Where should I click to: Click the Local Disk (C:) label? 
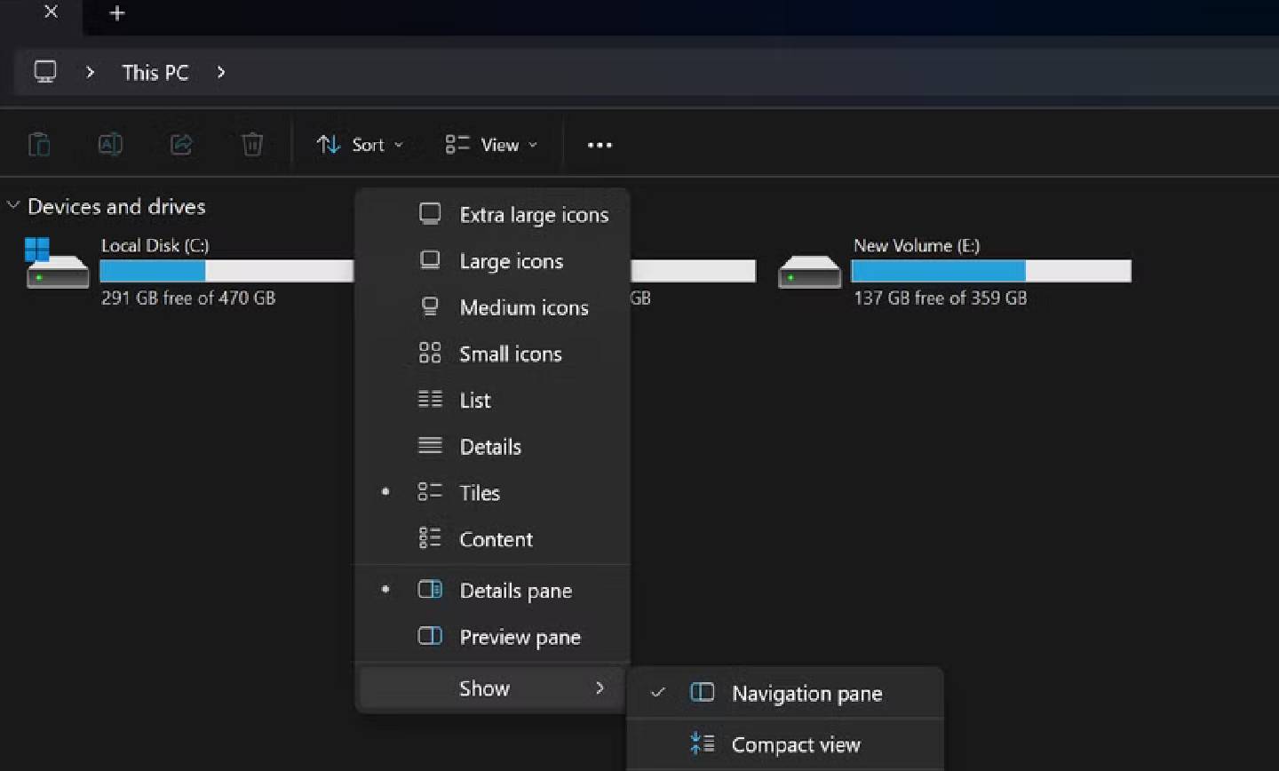[155, 245]
